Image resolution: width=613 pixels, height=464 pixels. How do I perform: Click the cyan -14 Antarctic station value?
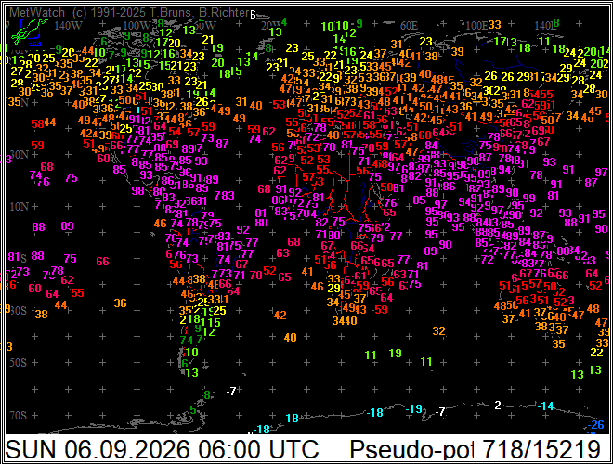click(x=545, y=406)
